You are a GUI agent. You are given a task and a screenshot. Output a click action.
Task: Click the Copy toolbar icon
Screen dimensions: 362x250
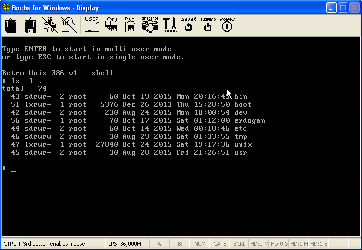click(x=111, y=25)
